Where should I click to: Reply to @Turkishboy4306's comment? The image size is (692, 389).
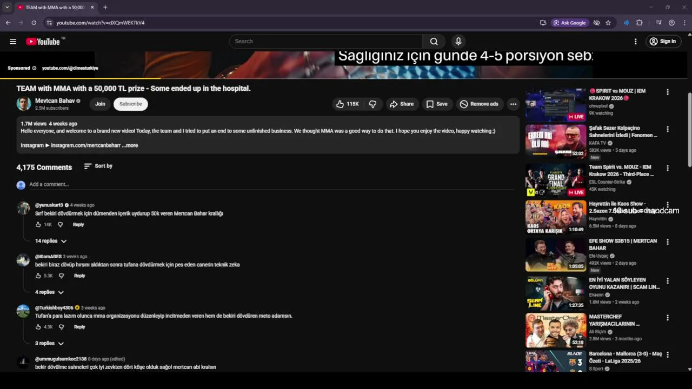pyautogui.click(x=79, y=327)
